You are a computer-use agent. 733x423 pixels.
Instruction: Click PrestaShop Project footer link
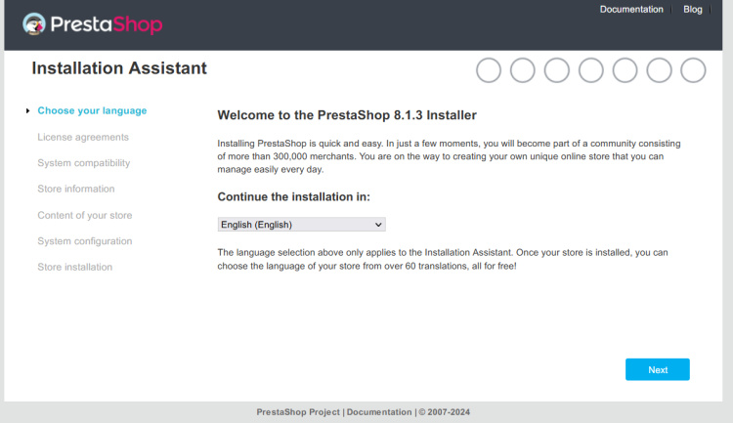pyautogui.click(x=298, y=412)
